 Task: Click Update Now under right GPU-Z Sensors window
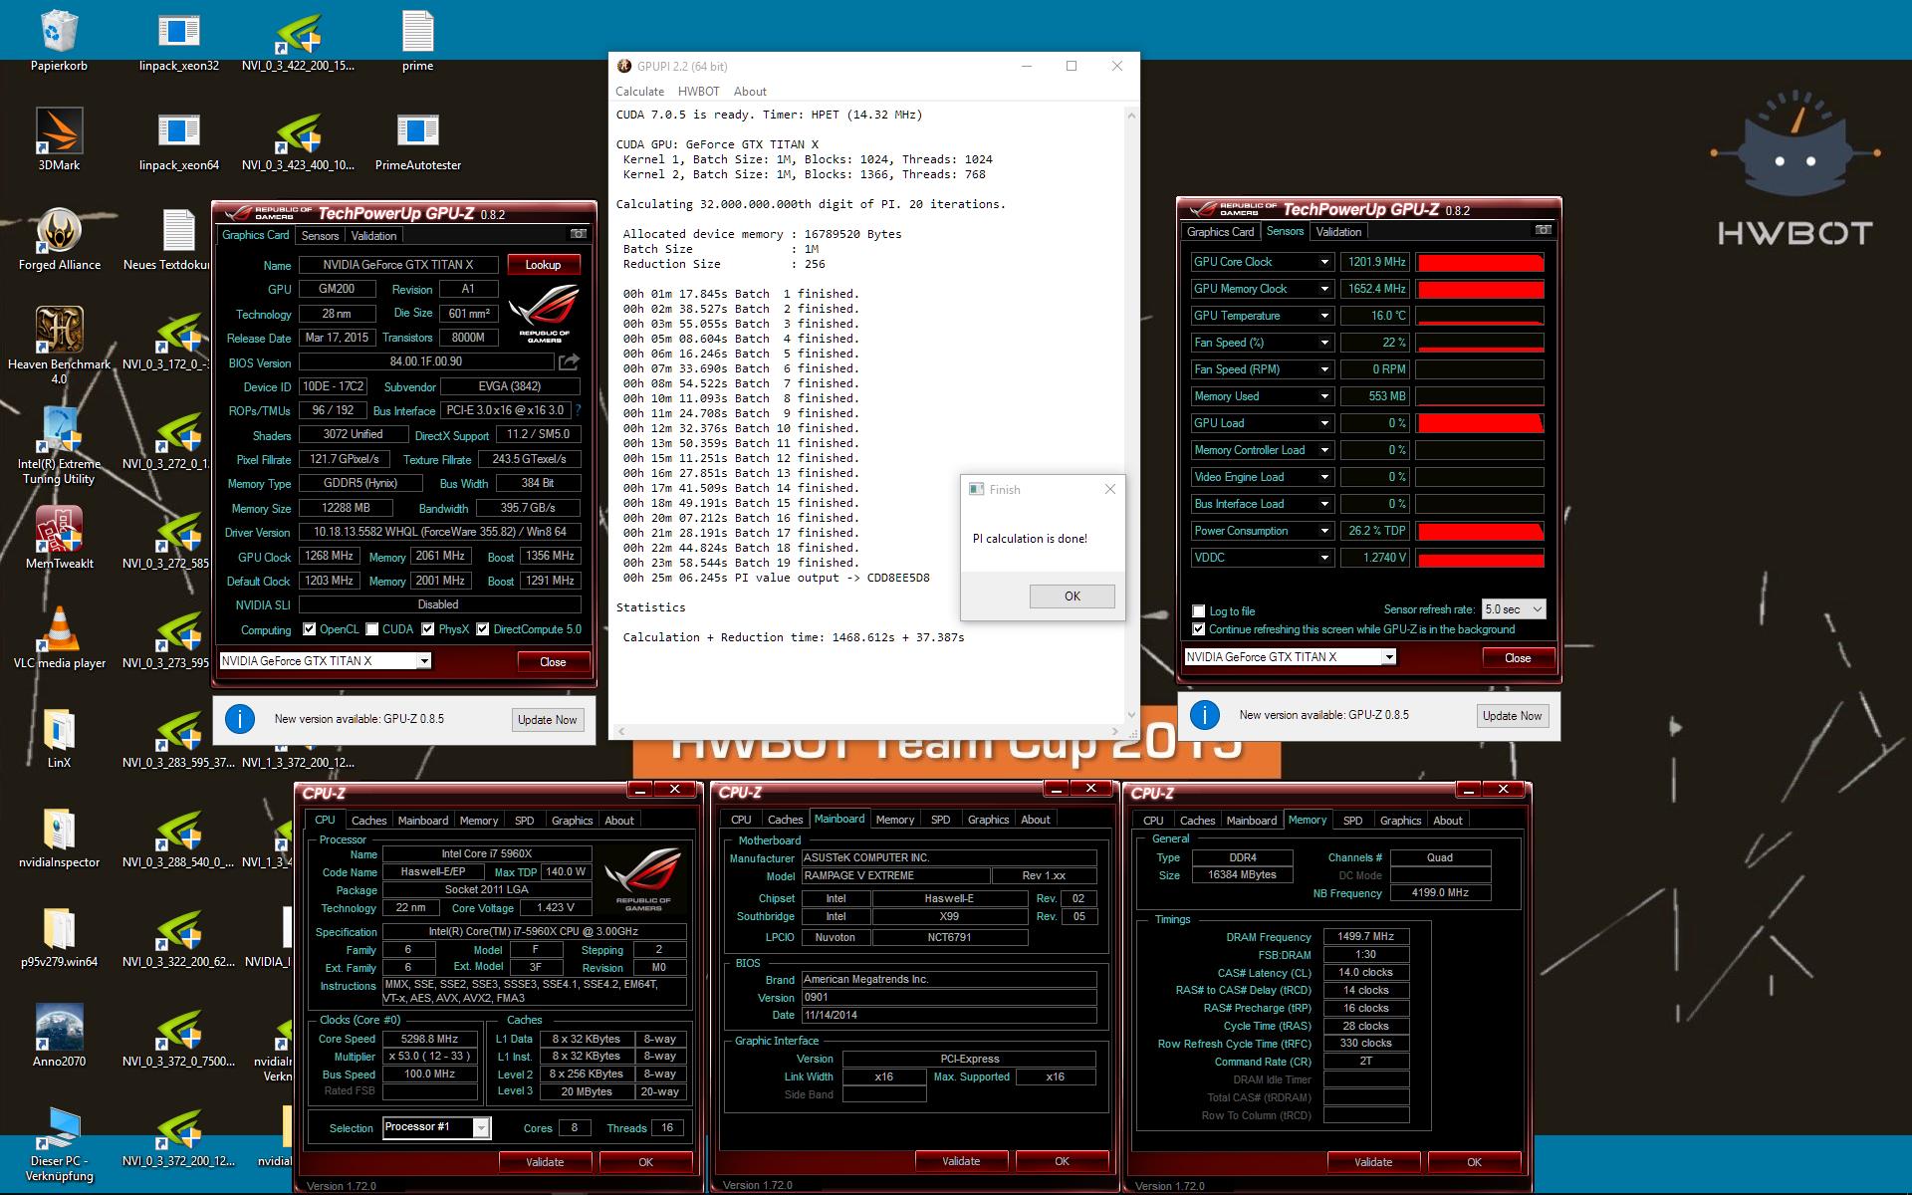click(x=1512, y=716)
